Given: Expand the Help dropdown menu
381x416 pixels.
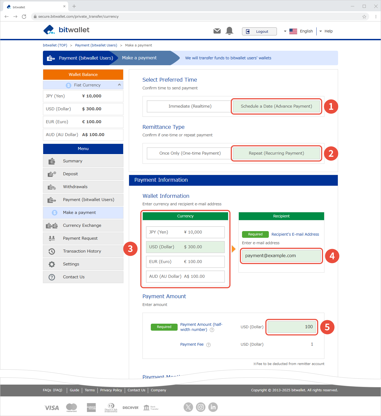Looking at the screenshot, I should click(x=326, y=31).
